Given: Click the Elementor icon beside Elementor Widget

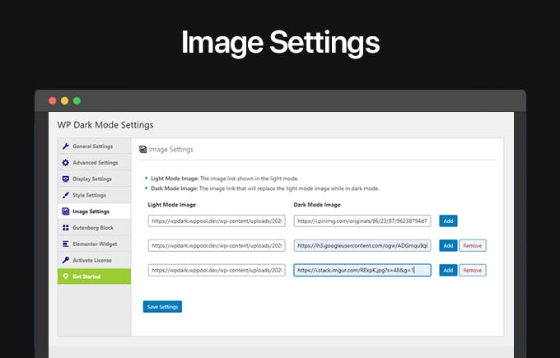Looking at the screenshot, I should [x=66, y=244].
